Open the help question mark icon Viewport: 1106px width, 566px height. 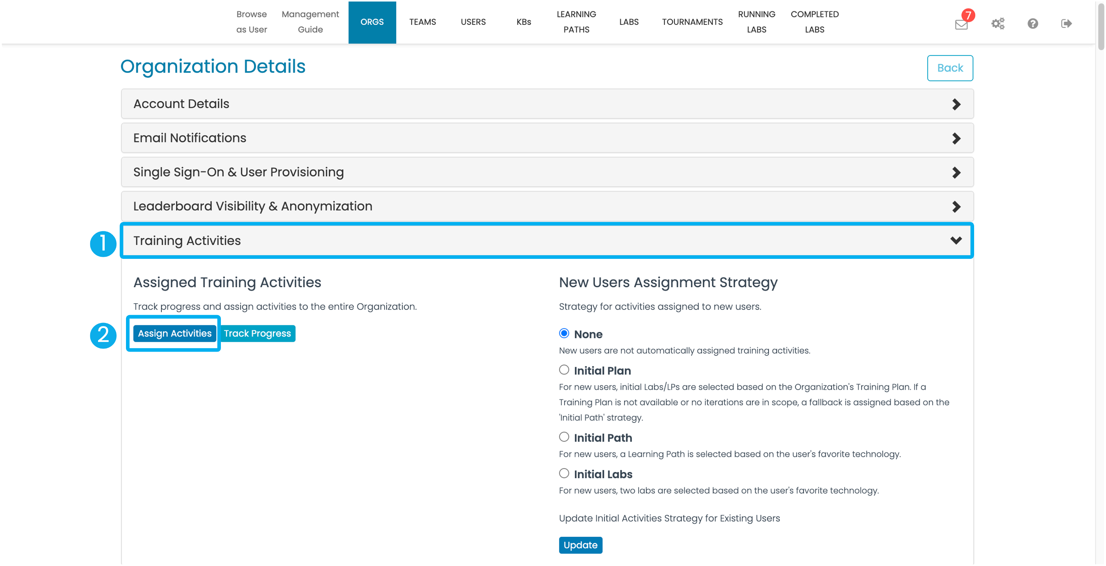(x=1033, y=23)
